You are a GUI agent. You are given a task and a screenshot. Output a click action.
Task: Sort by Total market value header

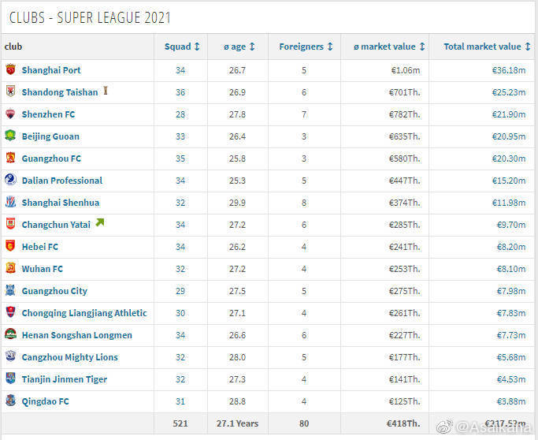(487, 47)
